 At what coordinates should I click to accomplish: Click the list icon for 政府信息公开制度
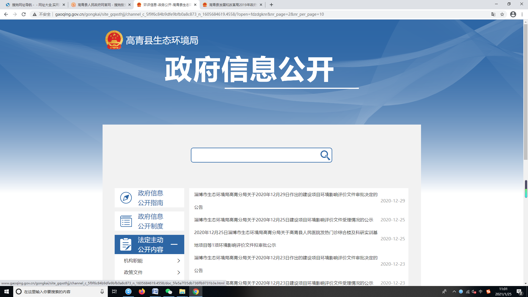point(126,221)
